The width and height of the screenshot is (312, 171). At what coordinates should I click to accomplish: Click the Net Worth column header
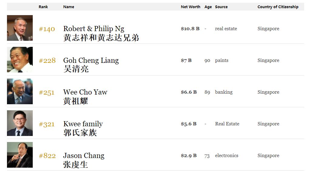point(190,7)
